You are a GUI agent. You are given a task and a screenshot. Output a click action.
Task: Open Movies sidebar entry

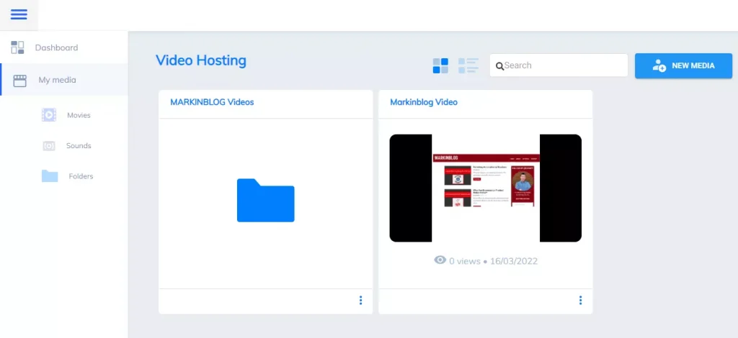[79, 115]
